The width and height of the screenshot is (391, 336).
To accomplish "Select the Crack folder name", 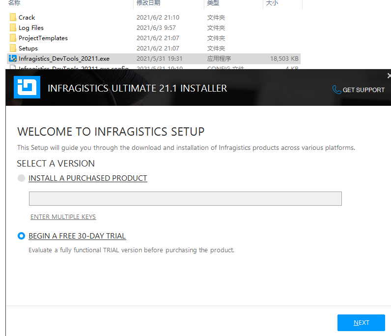I will pyautogui.click(x=27, y=18).
